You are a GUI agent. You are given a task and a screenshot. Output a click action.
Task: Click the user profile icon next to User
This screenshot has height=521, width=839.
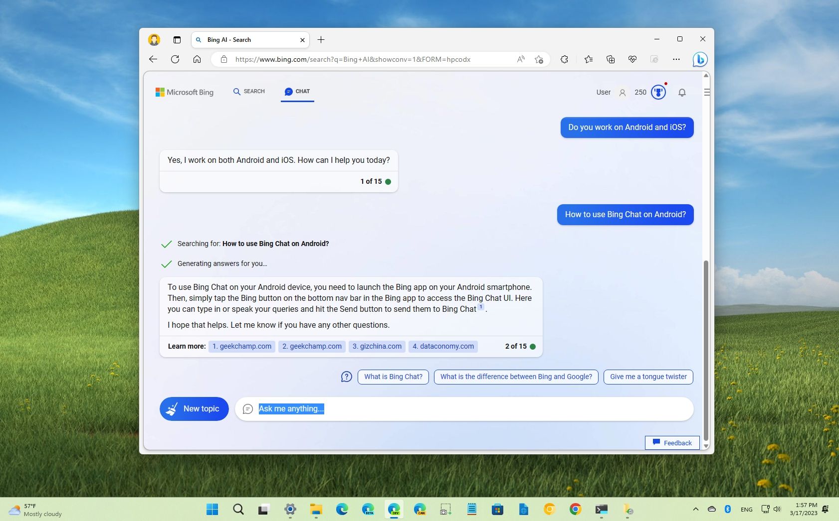tap(622, 92)
